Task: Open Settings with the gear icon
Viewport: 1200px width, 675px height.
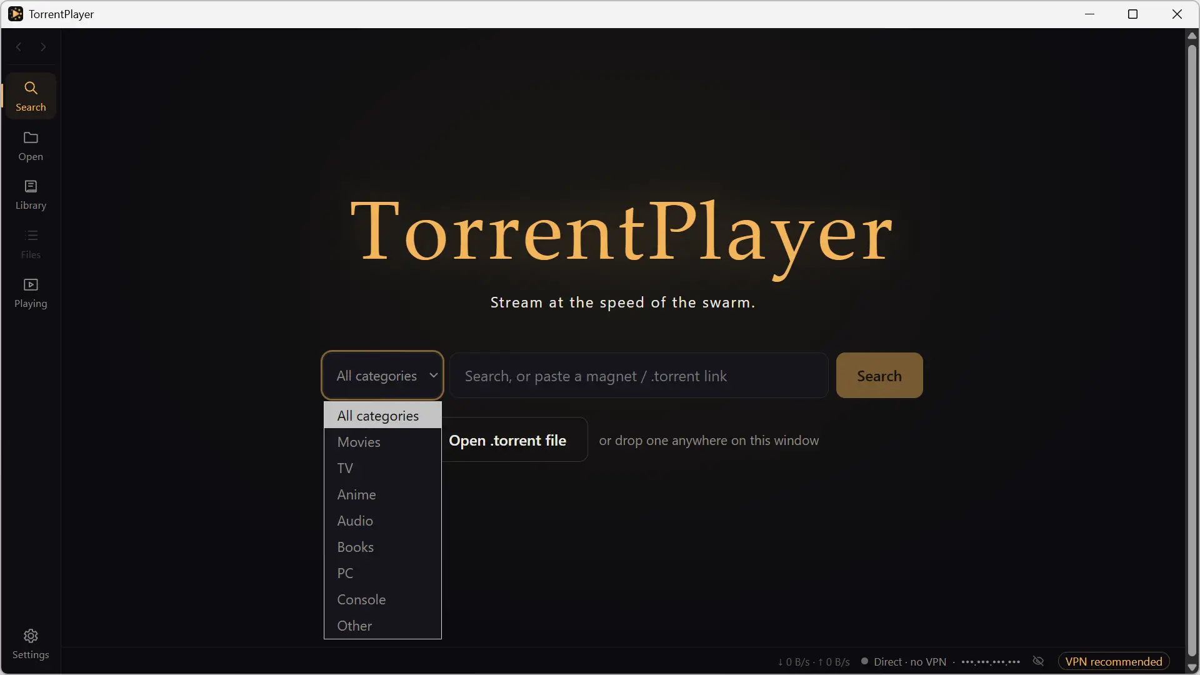Action: pos(31,644)
